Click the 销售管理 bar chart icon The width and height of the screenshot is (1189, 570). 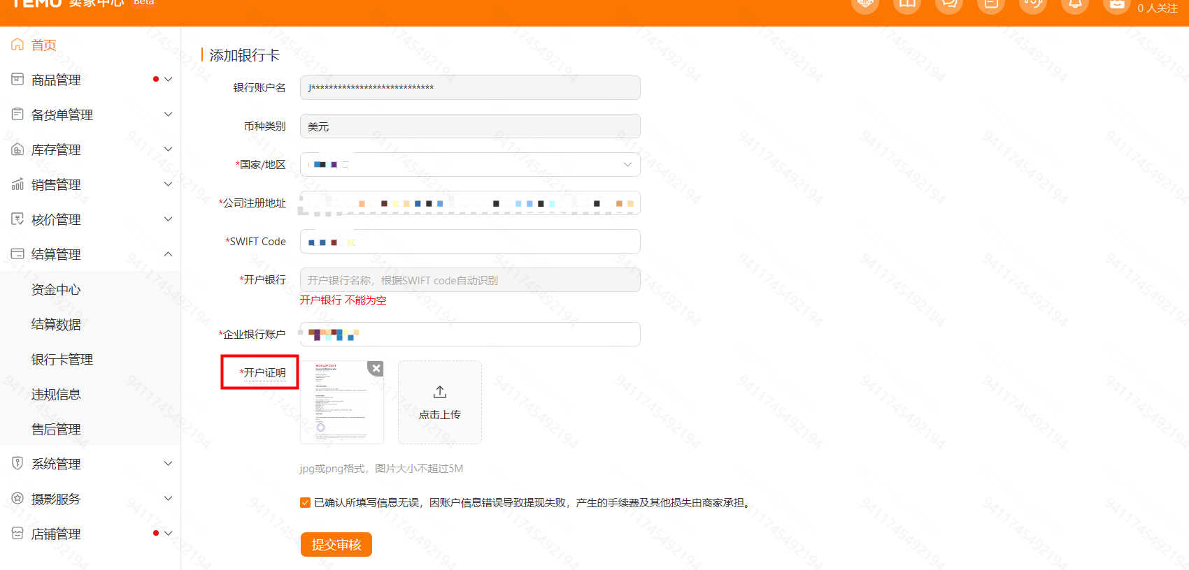click(17, 184)
